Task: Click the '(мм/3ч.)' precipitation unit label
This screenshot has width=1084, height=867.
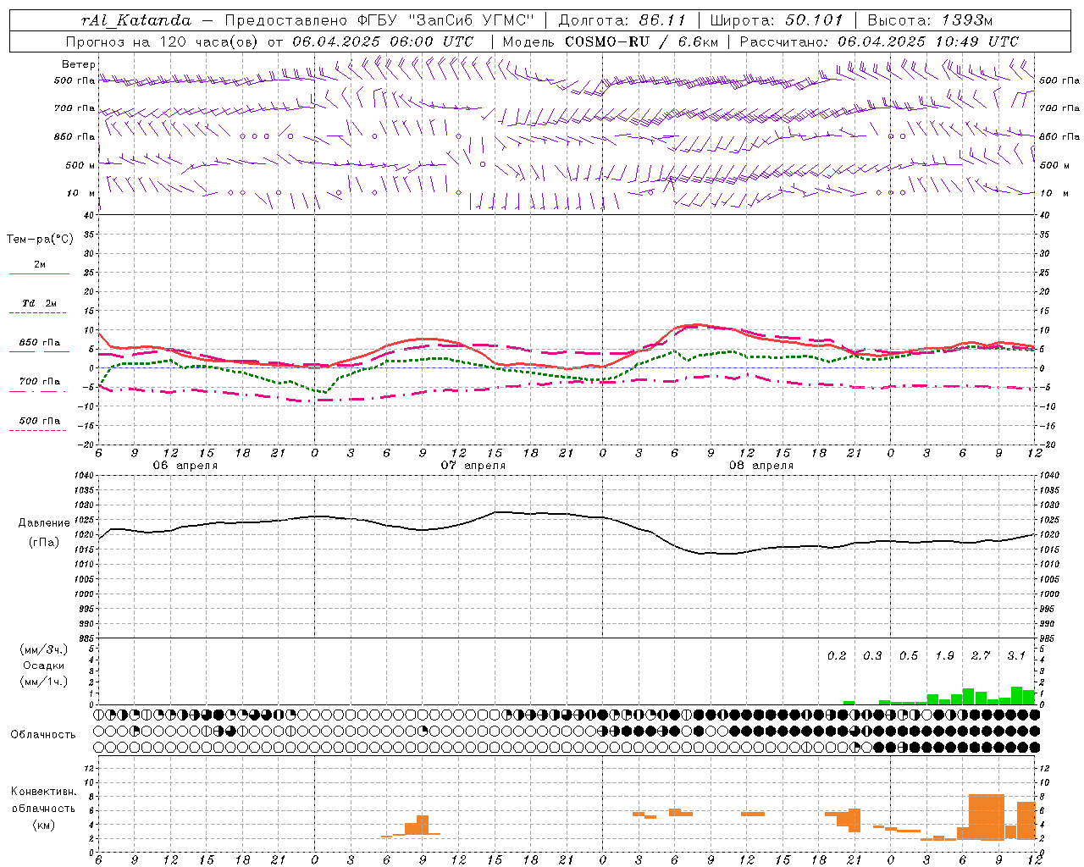Action: pos(44,649)
